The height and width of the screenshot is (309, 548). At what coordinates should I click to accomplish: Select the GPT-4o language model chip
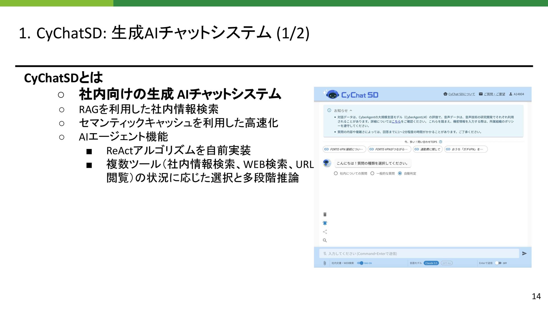coord(447,263)
